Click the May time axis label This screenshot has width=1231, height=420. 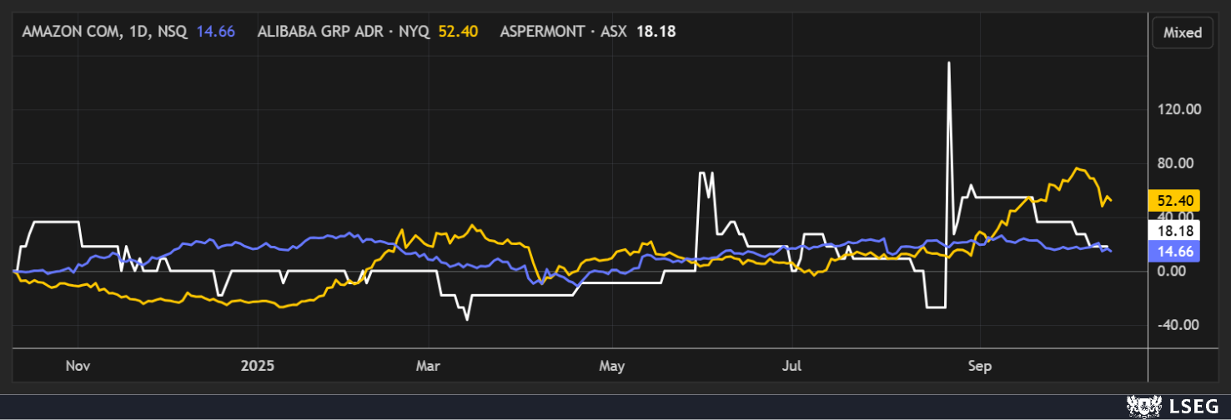(612, 366)
